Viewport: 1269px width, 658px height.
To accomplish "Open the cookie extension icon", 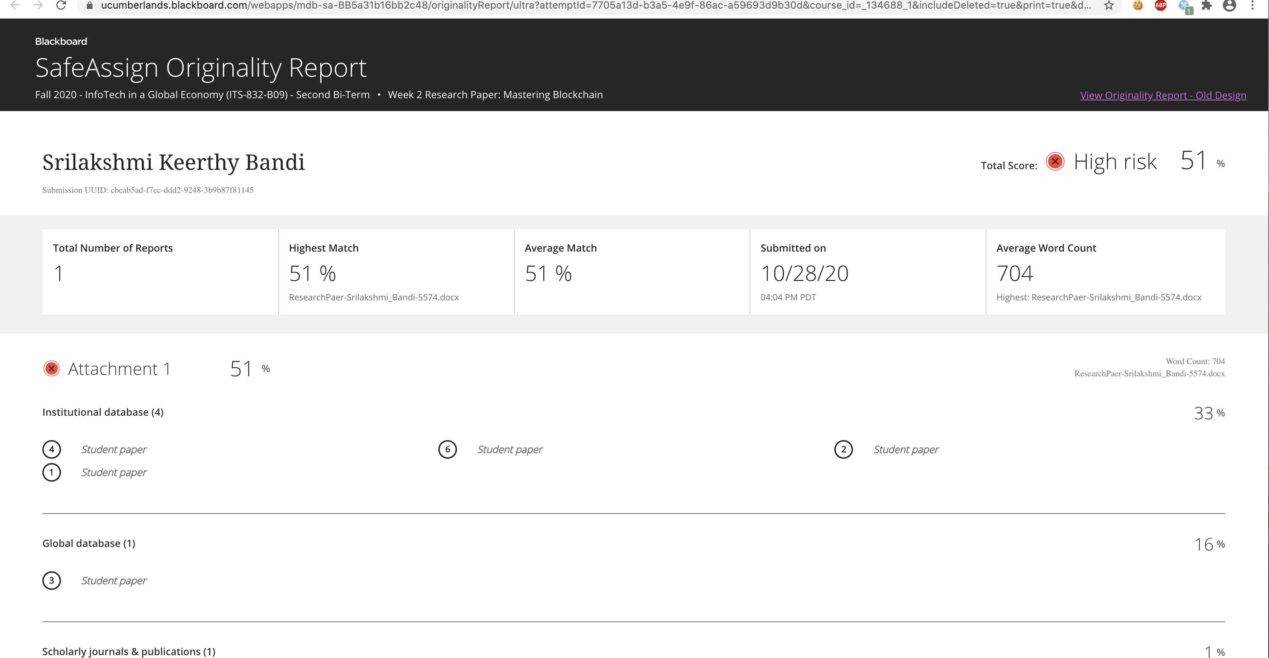I will point(1137,6).
